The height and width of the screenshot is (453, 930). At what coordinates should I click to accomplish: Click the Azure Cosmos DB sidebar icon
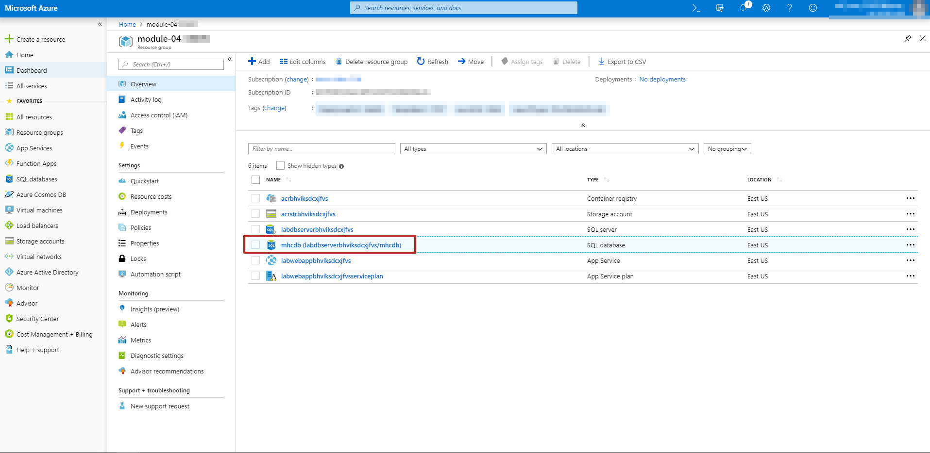(x=9, y=194)
